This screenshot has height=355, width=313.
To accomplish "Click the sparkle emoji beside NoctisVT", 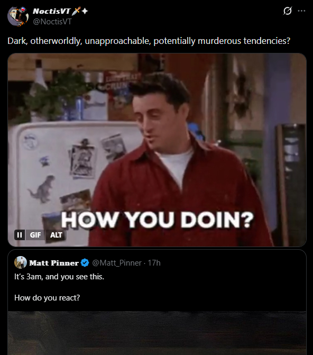I will coord(85,11).
